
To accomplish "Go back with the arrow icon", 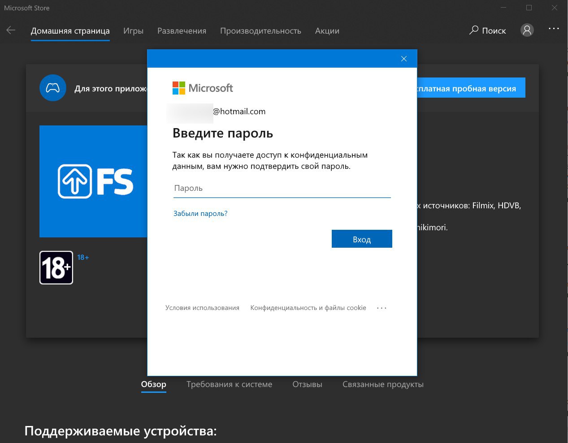I will [x=11, y=30].
